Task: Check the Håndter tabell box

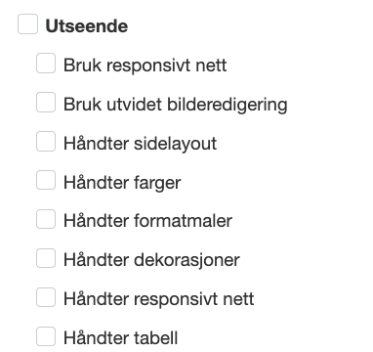Action: pos(46,336)
